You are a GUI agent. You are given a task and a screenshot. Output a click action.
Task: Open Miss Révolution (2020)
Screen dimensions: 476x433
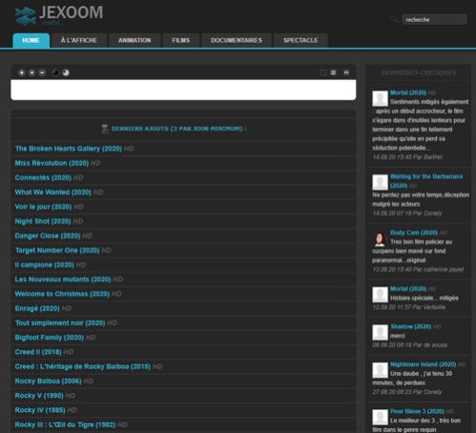(52, 163)
